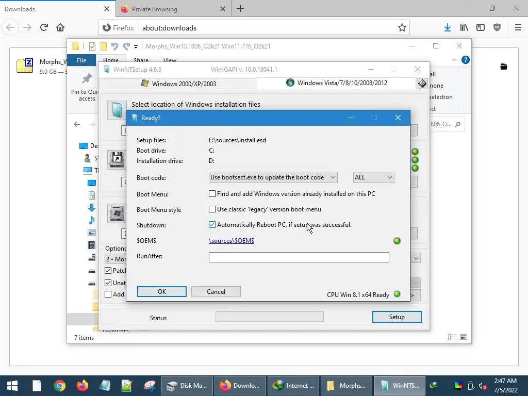Screen dimensions: 528x396
Task: Uncheck Automatically Reboot PC checkbox
Action: 212,225
